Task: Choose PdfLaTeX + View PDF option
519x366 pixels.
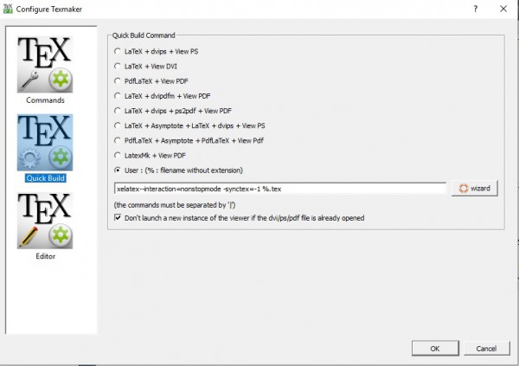Action: click(x=119, y=80)
